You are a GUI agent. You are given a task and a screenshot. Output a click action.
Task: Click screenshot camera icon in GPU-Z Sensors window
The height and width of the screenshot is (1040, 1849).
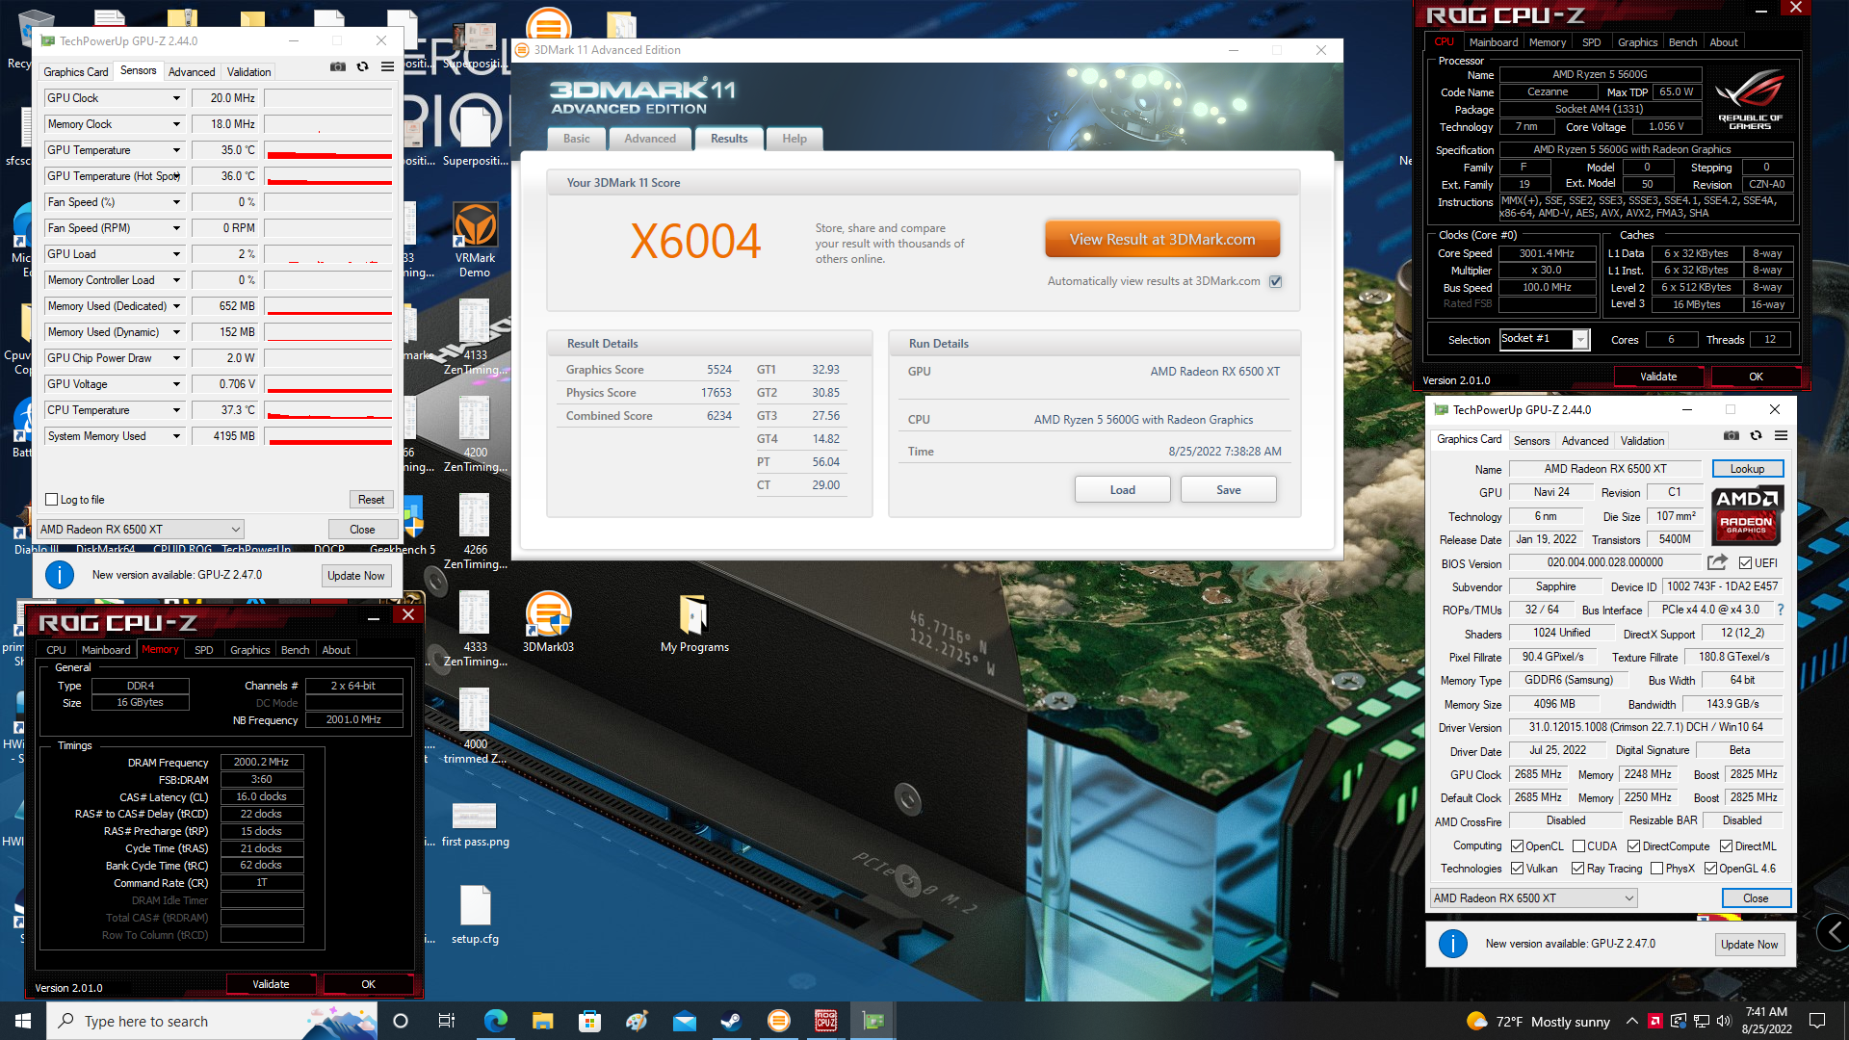338,66
